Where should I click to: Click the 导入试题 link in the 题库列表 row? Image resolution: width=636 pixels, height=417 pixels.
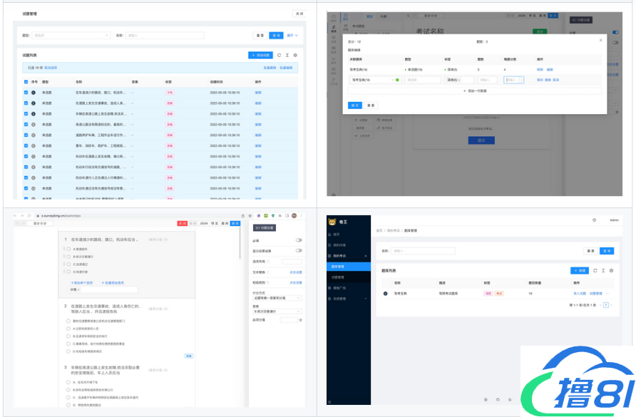[578, 293]
